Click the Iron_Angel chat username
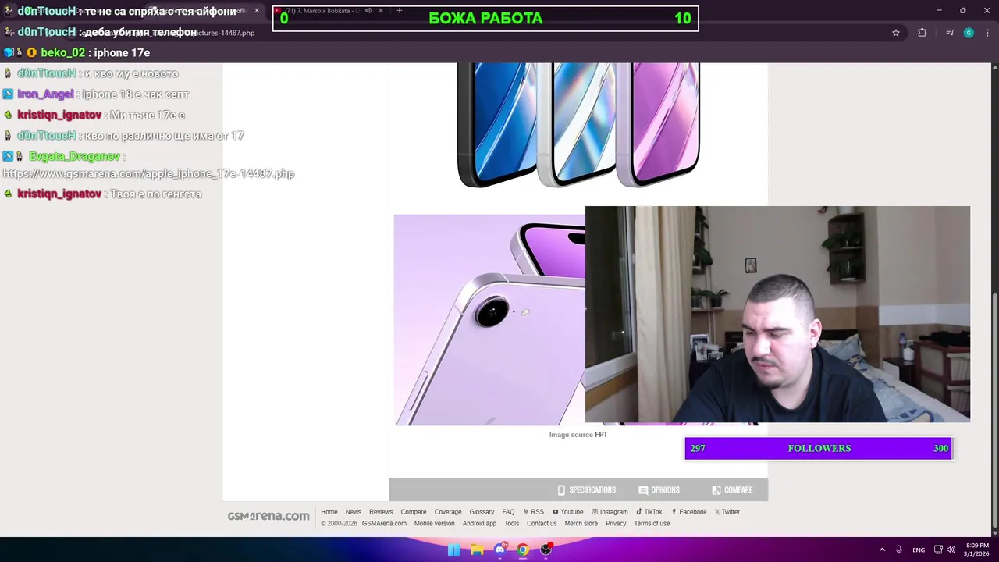 [x=45, y=94]
